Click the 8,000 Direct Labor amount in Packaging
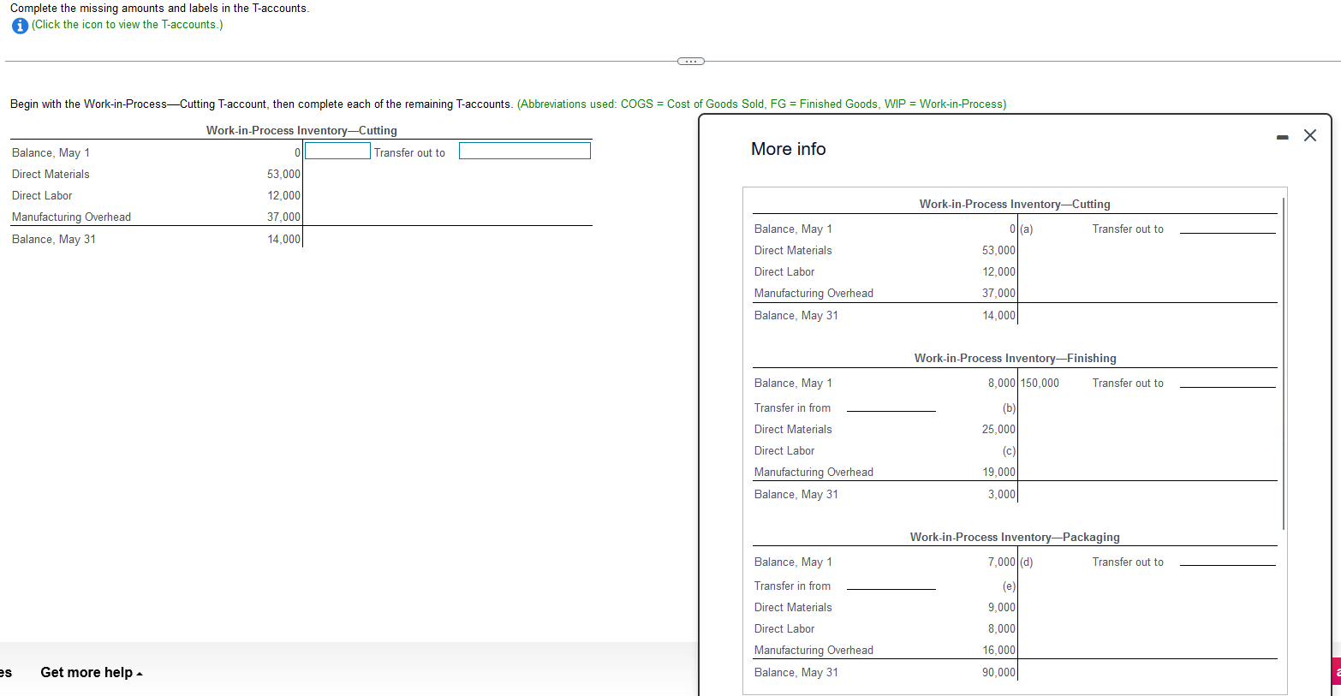 [1001, 629]
